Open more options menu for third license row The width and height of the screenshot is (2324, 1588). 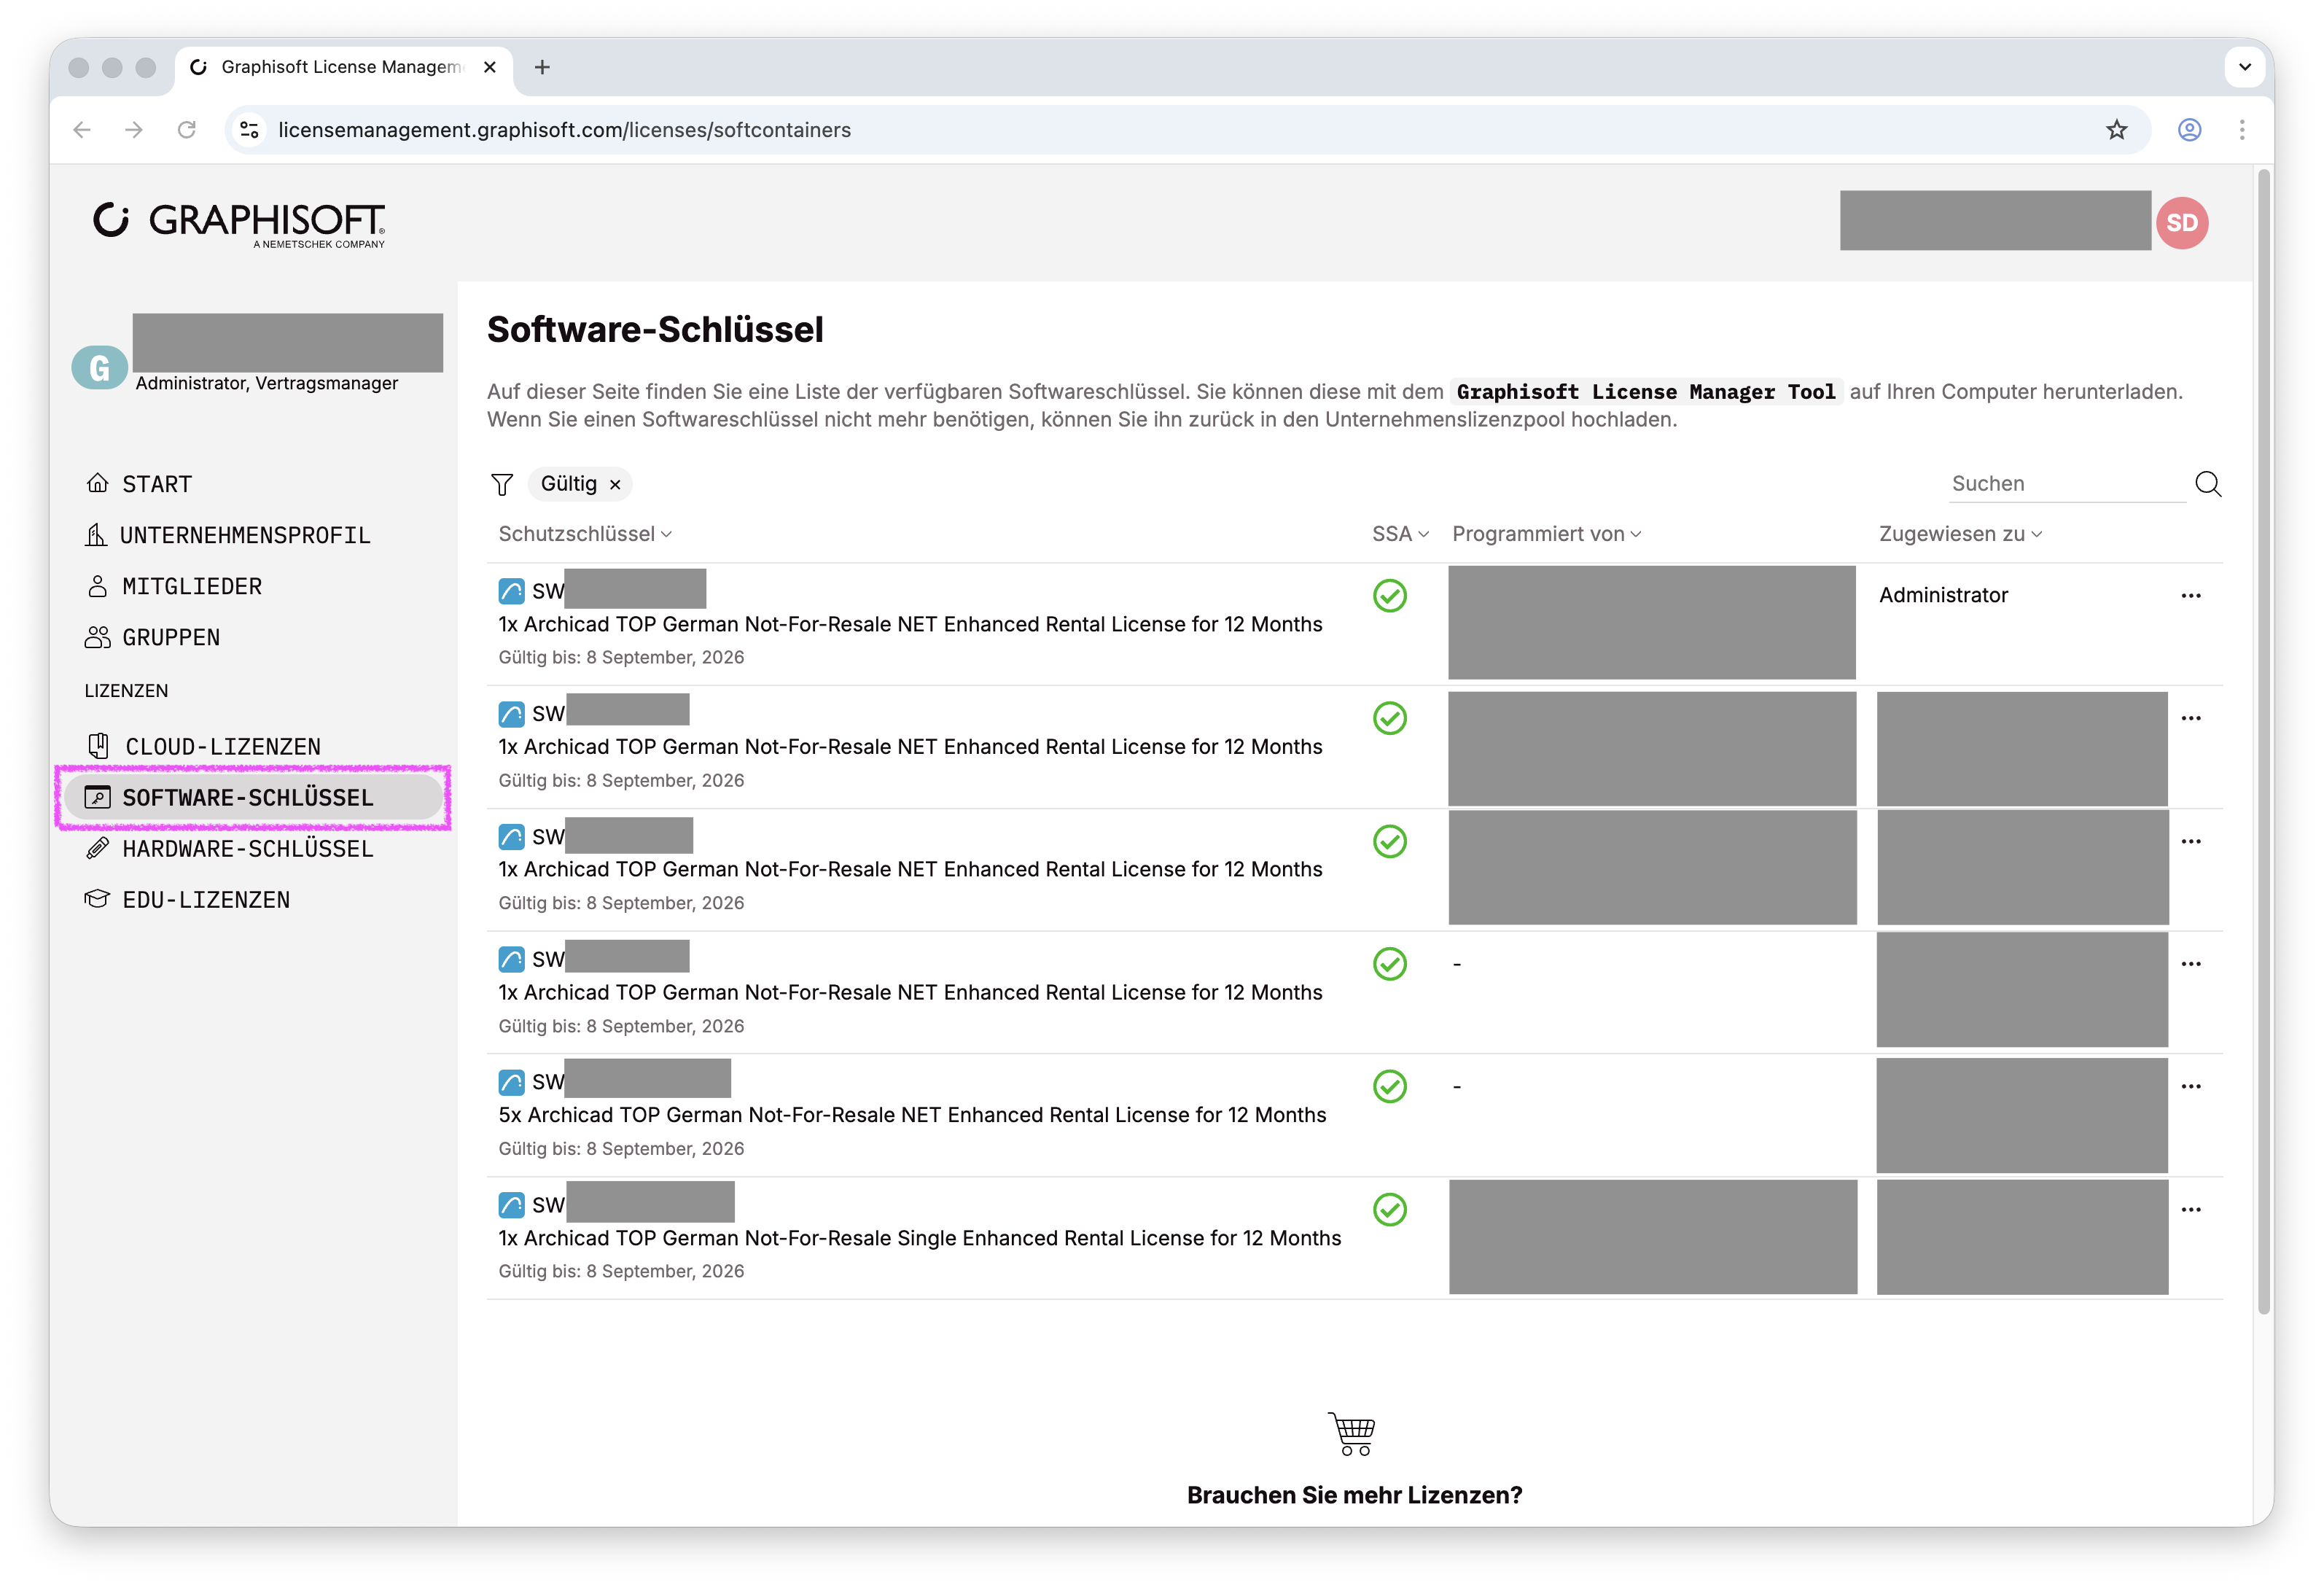(x=2190, y=841)
